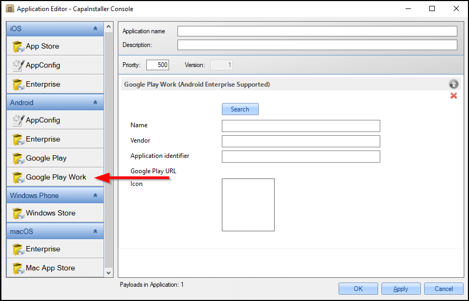This screenshot has height=301, width=469.
Task: Click the Search button
Action: pyautogui.click(x=240, y=109)
